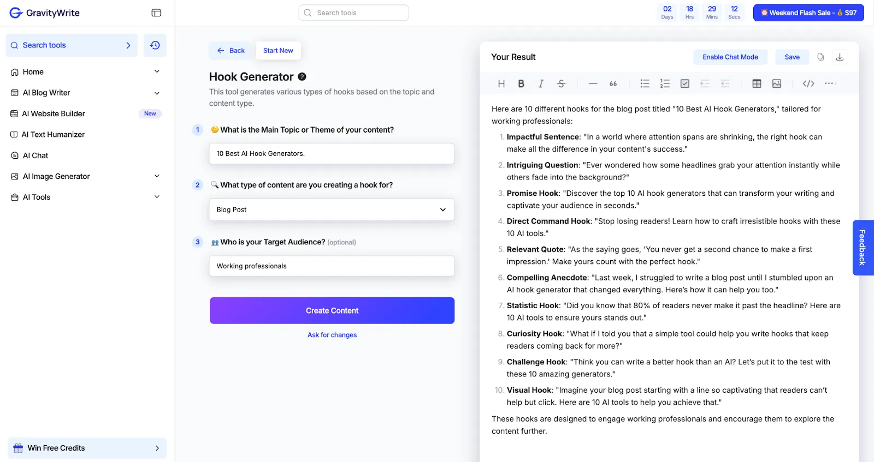Insert a horizontal rule line

[x=593, y=83]
